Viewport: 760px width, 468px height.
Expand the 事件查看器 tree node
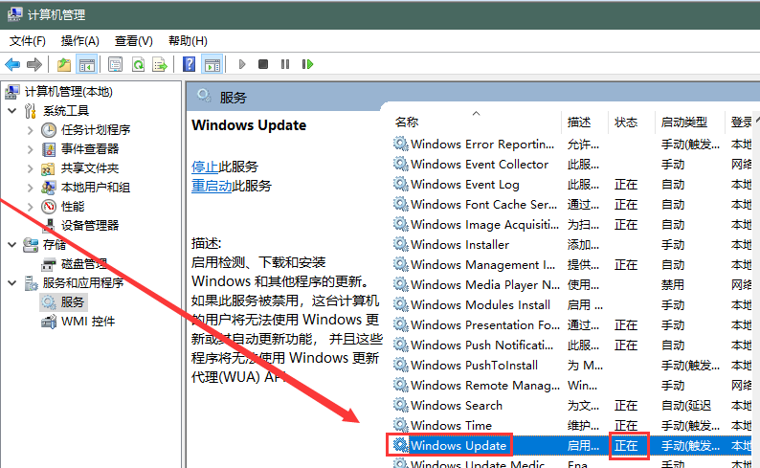[x=30, y=149]
